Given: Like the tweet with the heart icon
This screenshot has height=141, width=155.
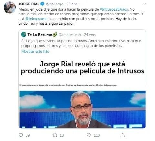Looking at the screenshot, I should click(89, 135).
